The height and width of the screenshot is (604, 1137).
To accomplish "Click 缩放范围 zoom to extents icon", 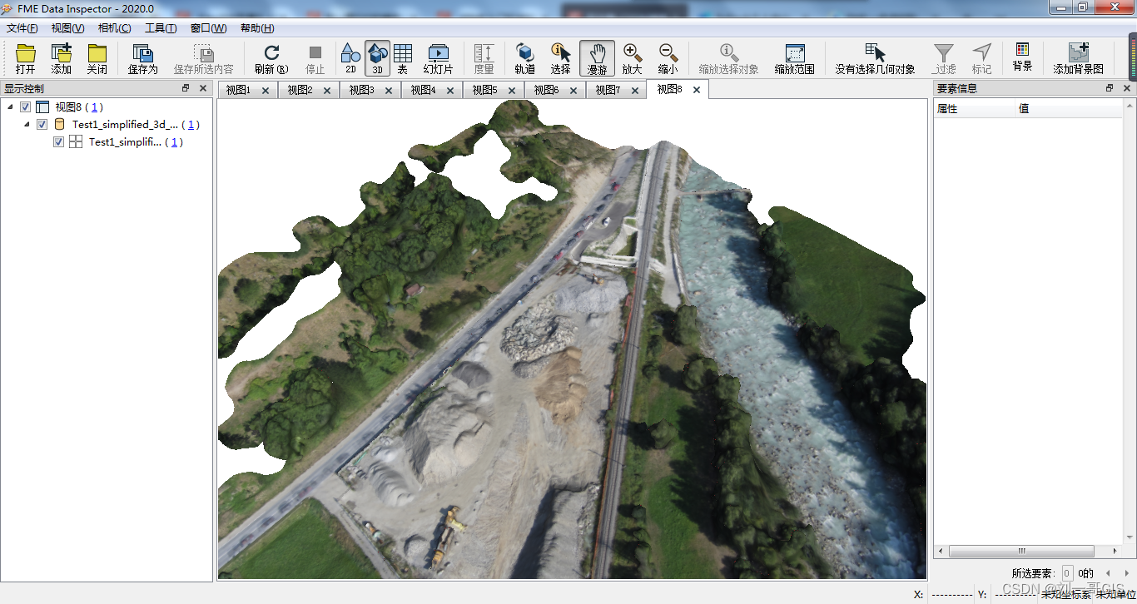I will [795, 59].
